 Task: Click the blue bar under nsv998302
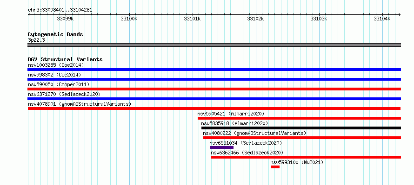tap(214, 79)
